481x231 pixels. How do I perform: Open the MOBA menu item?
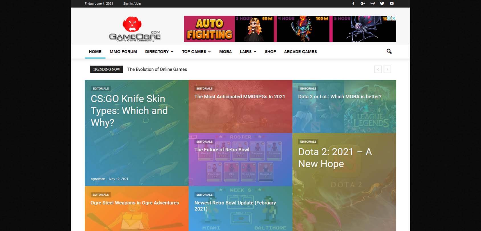(x=225, y=52)
